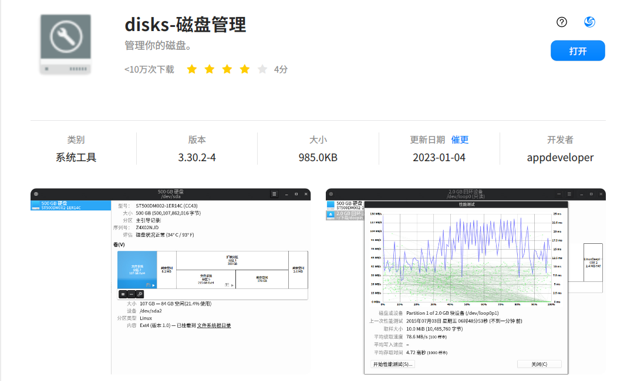Click the 4分 rating score
This screenshot has width=617, height=381.
point(281,70)
